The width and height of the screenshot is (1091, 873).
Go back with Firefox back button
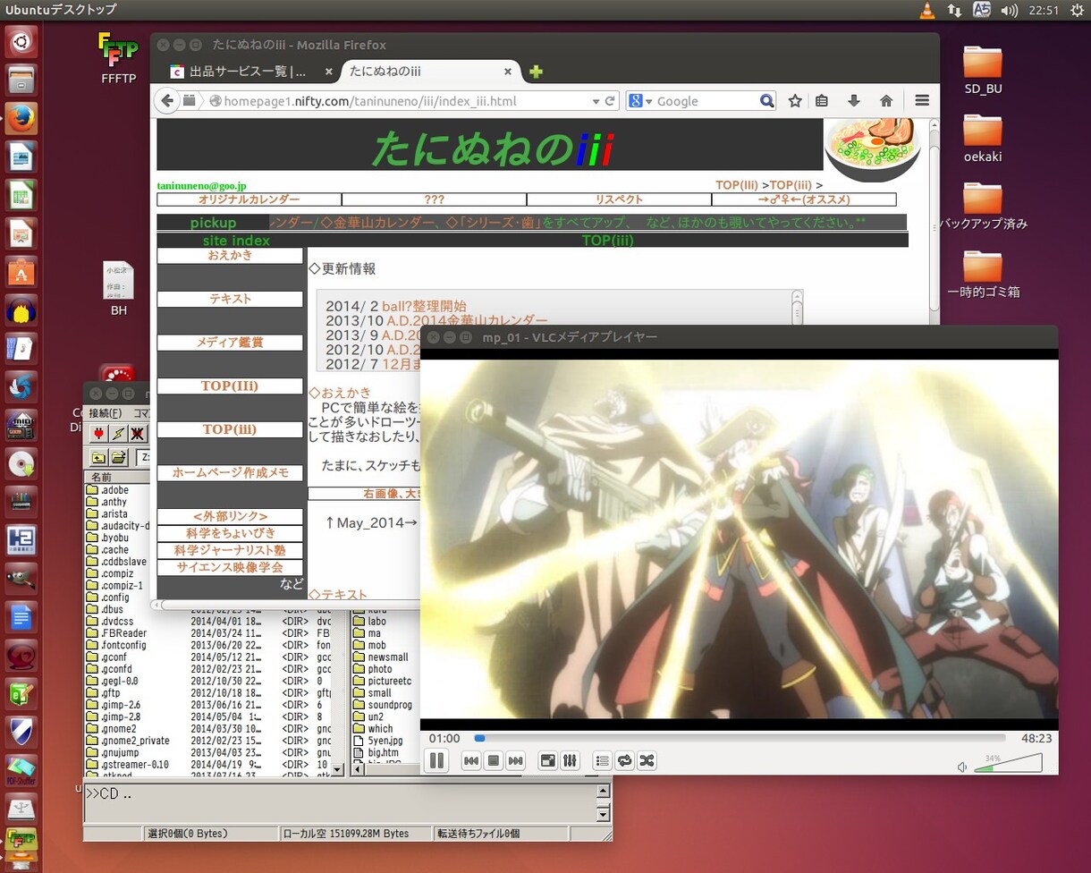tap(167, 101)
